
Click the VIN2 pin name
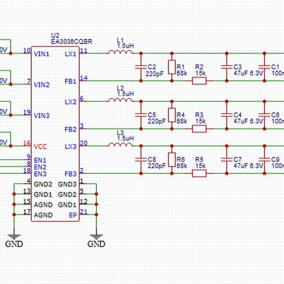tap(42, 85)
